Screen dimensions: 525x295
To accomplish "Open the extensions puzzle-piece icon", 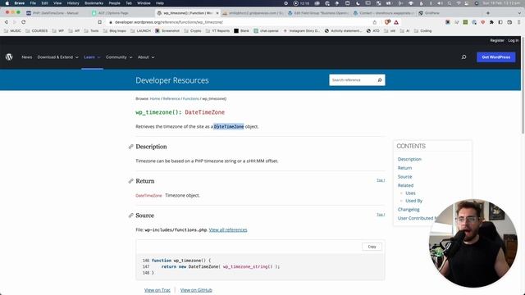I will click(x=491, y=22).
